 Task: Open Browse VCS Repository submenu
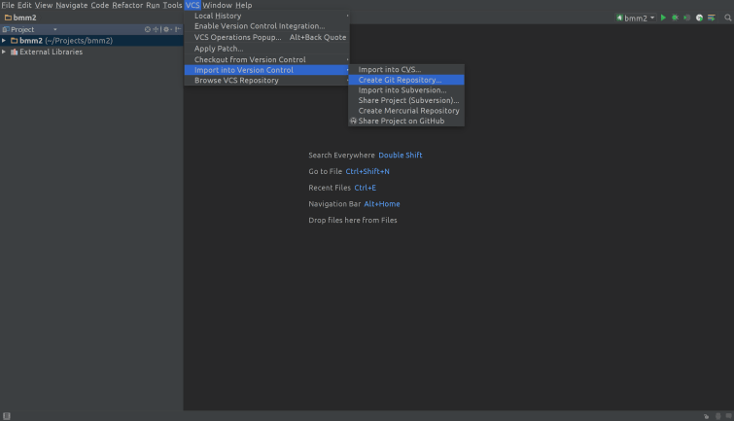[236, 80]
